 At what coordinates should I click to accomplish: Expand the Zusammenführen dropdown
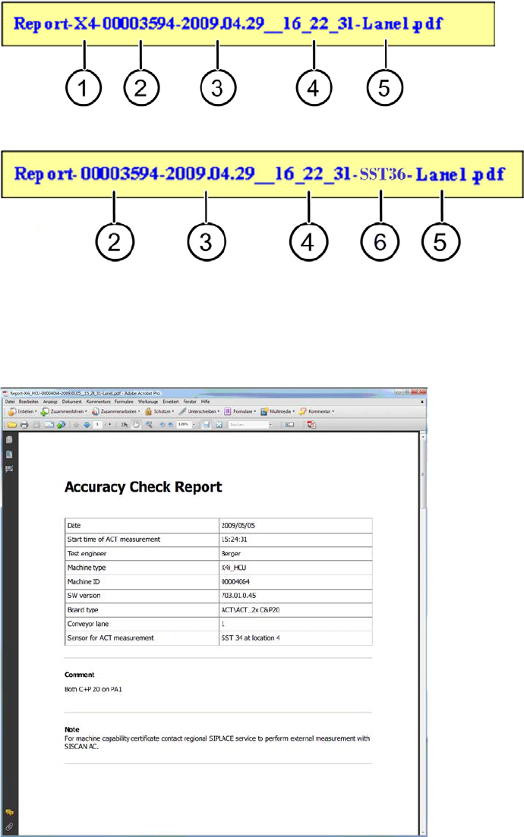pos(86,411)
